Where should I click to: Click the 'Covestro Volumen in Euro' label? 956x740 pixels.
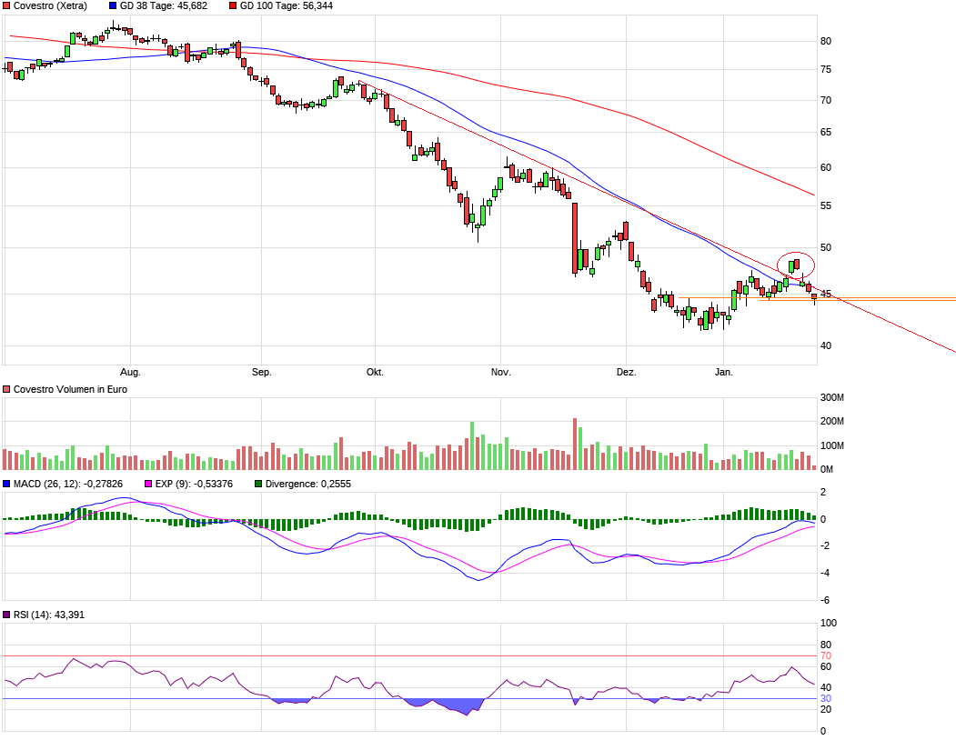point(70,389)
